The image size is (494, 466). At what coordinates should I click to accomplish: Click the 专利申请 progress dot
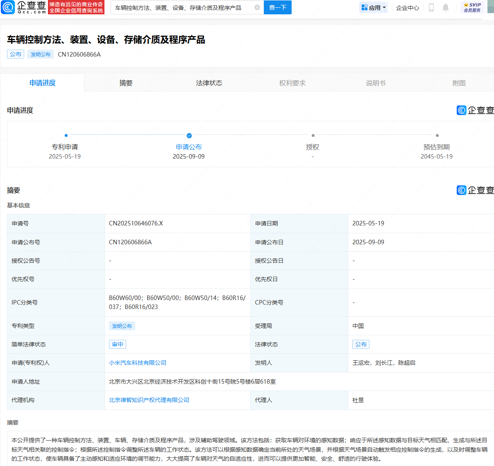(x=66, y=135)
